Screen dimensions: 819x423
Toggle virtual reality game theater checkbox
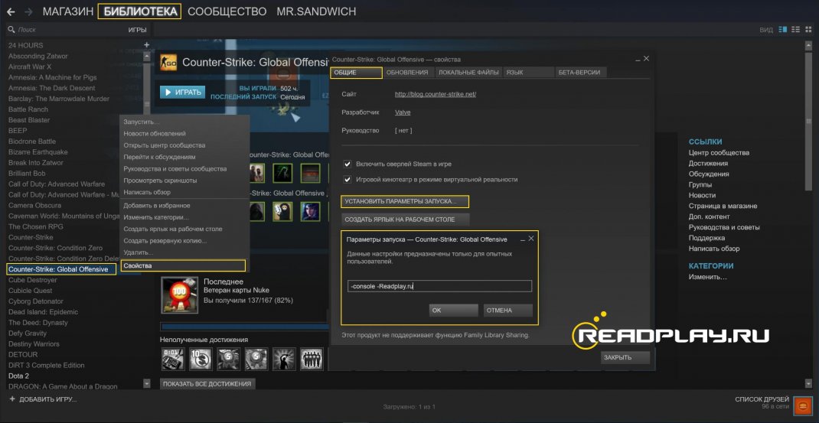pyautogui.click(x=348, y=179)
